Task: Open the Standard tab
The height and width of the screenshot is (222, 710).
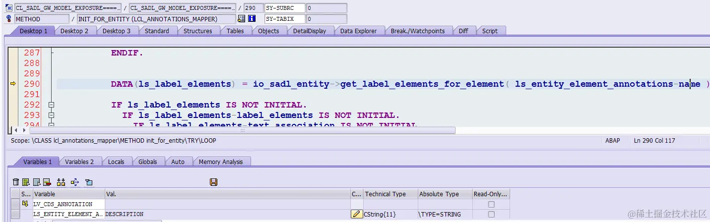Action: pyautogui.click(x=157, y=31)
